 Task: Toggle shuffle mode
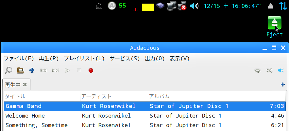[269, 70]
